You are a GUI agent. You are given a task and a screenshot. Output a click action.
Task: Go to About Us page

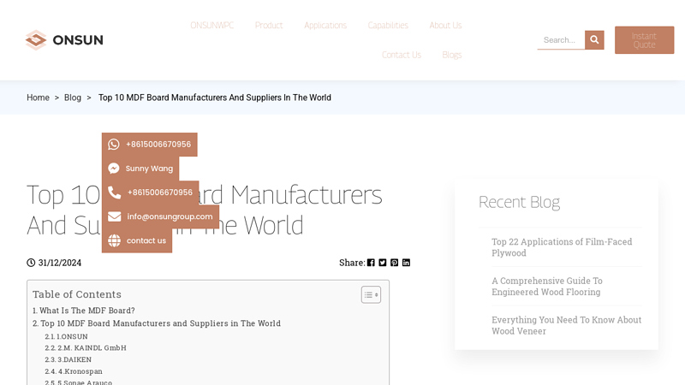445,26
